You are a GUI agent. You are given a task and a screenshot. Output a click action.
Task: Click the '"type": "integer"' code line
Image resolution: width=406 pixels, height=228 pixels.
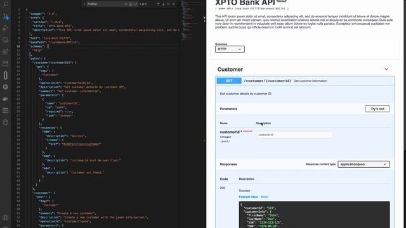pyautogui.click(x=59, y=115)
